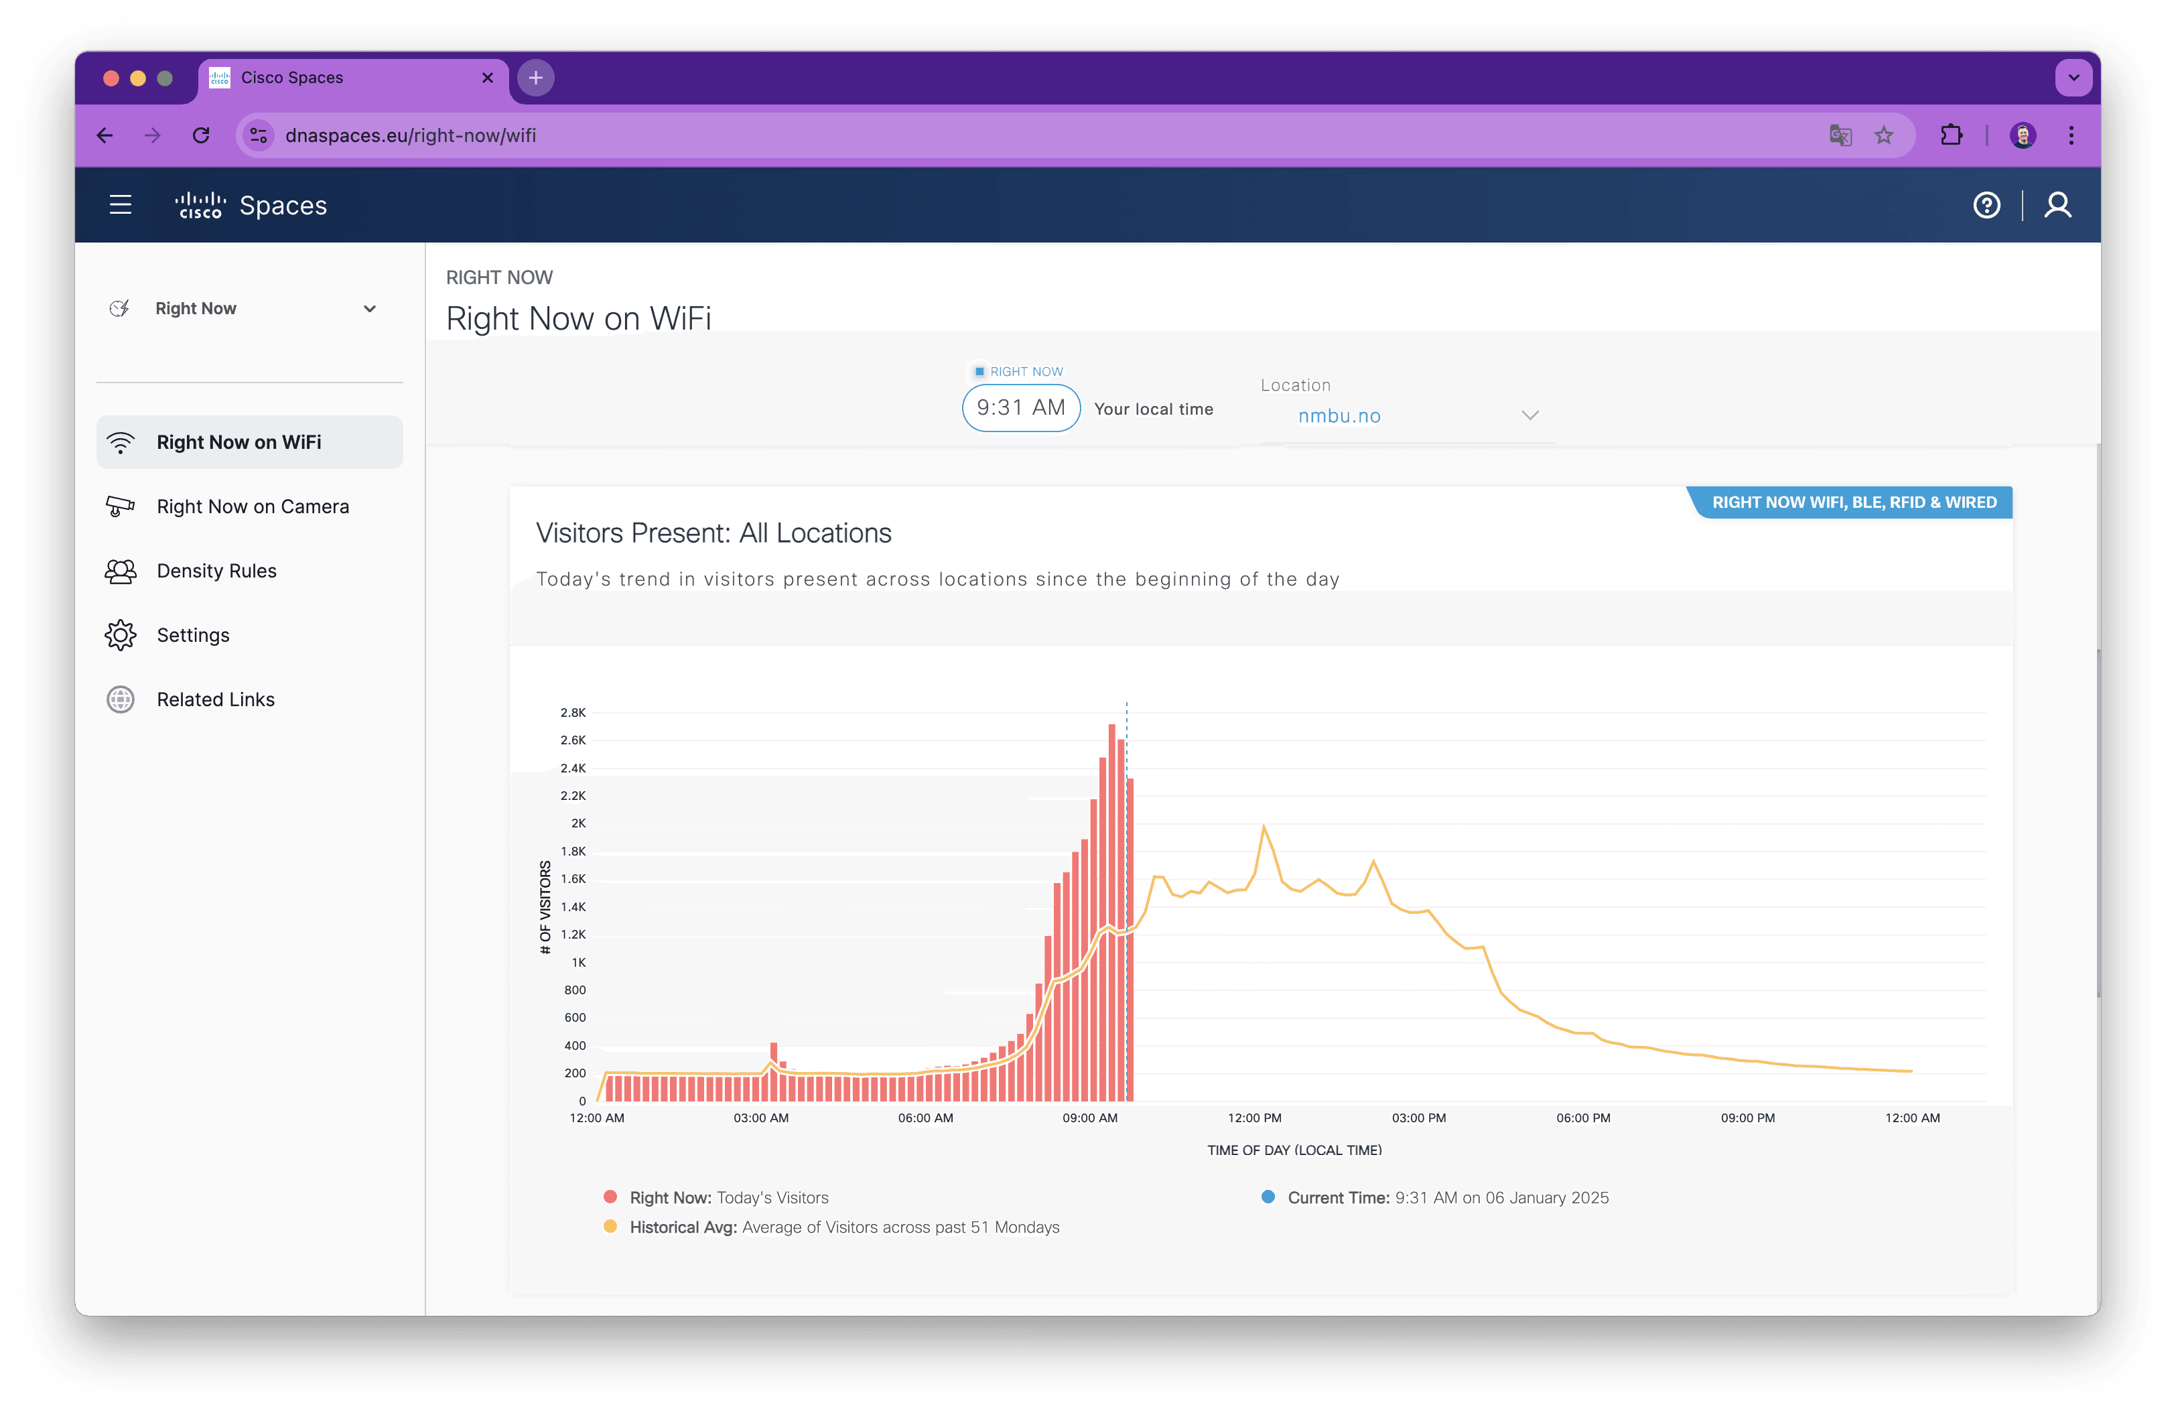
Task: Click the yellow Historical Avg legend dot
Action: tap(610, 1226)
